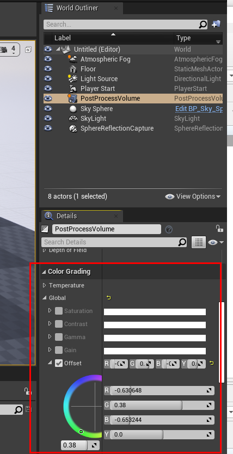Viewport: 233px width, 454px height.
Task: Toggle visibility of Atmospheric Fog actor
Action: pyautogui.click(x=48, y=59)
